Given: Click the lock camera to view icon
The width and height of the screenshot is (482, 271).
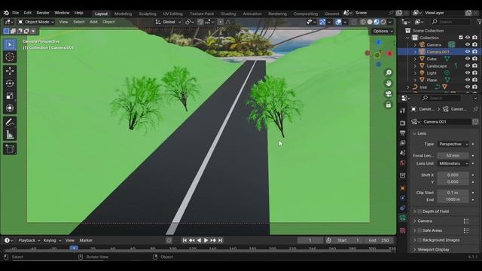Looking at the screenshot, I should pos(389,105).
